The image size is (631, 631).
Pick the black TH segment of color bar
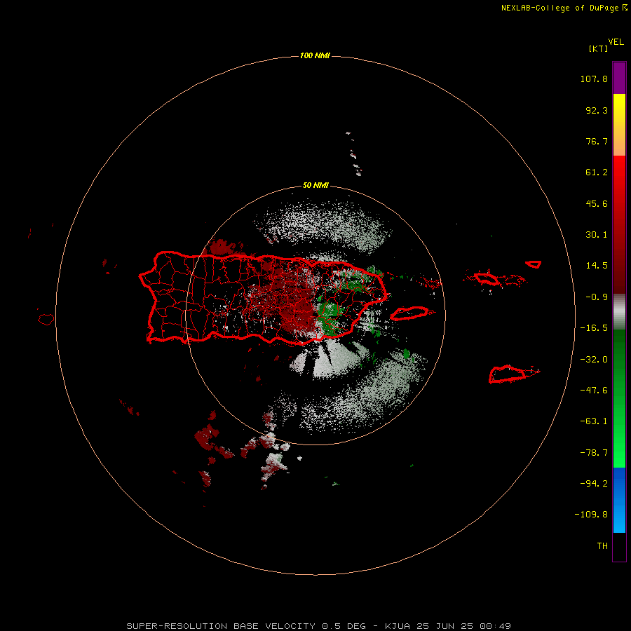tap(619, 546)
